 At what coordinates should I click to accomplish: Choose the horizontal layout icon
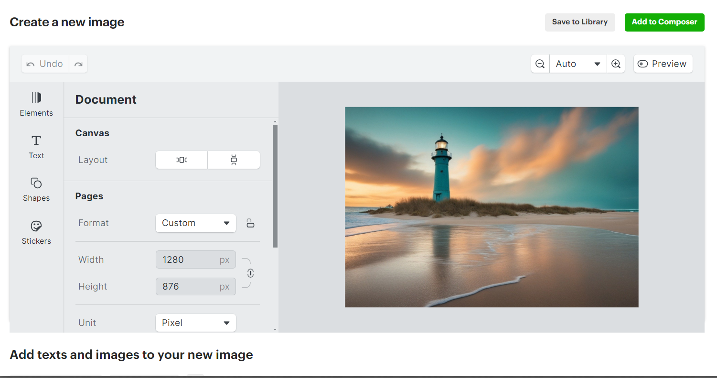(182, 160)
